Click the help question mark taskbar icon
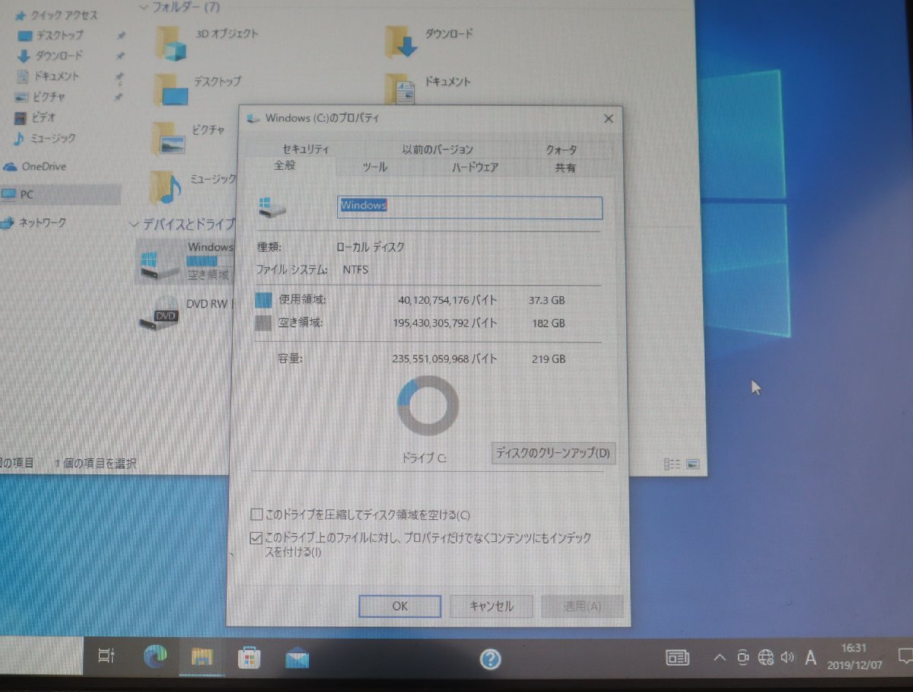Screen dimensions: 913x692 pyautogui.click(x=491, y=658)
